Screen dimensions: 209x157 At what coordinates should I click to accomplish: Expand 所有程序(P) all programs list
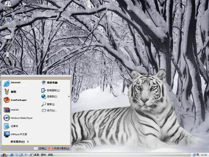(x=20, y=142)
